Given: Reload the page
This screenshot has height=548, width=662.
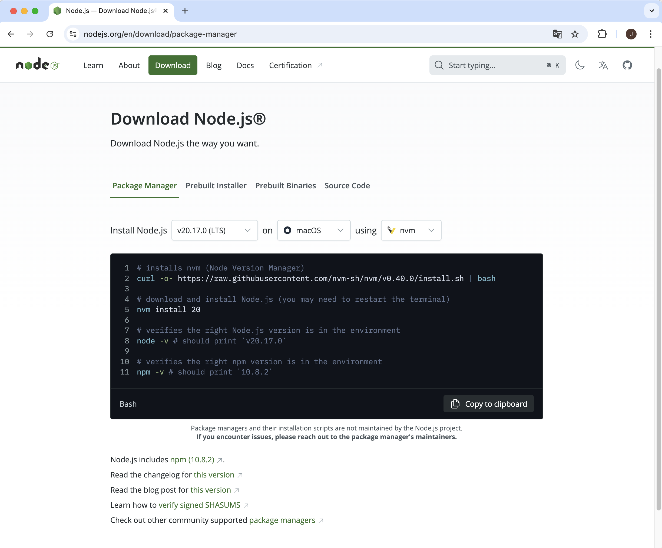Looking at the screenshot, I should click(x=50, y=34).
